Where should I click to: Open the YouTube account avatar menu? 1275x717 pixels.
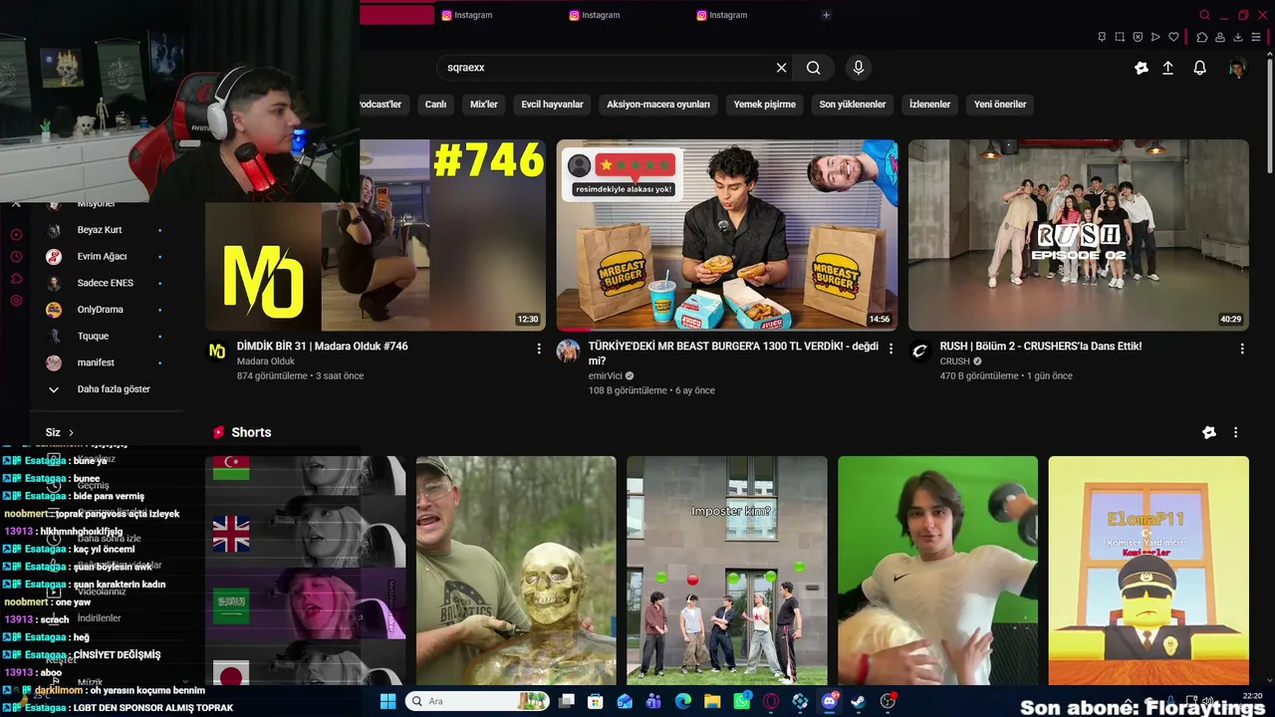1237,68
